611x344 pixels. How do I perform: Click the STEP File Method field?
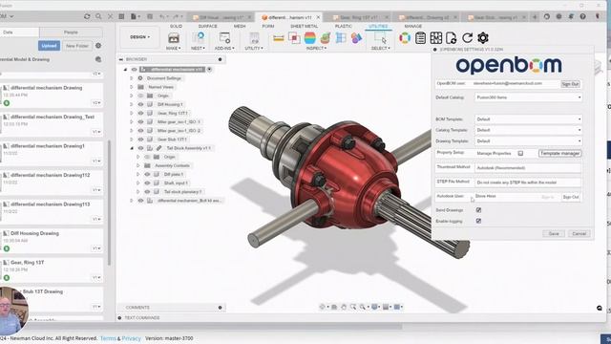528,183
